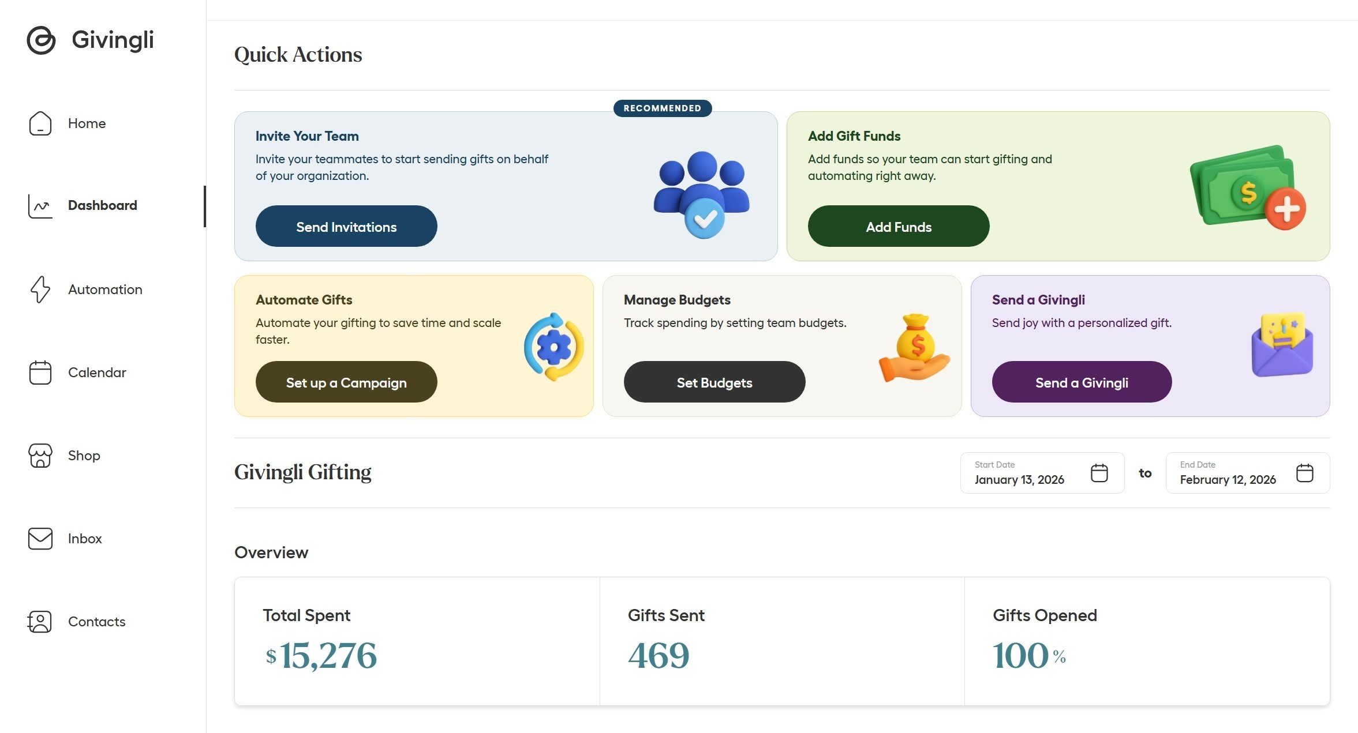Click the Contacts person icon
The height and width of the screenshot is (733, 1358).
(39, 621)
